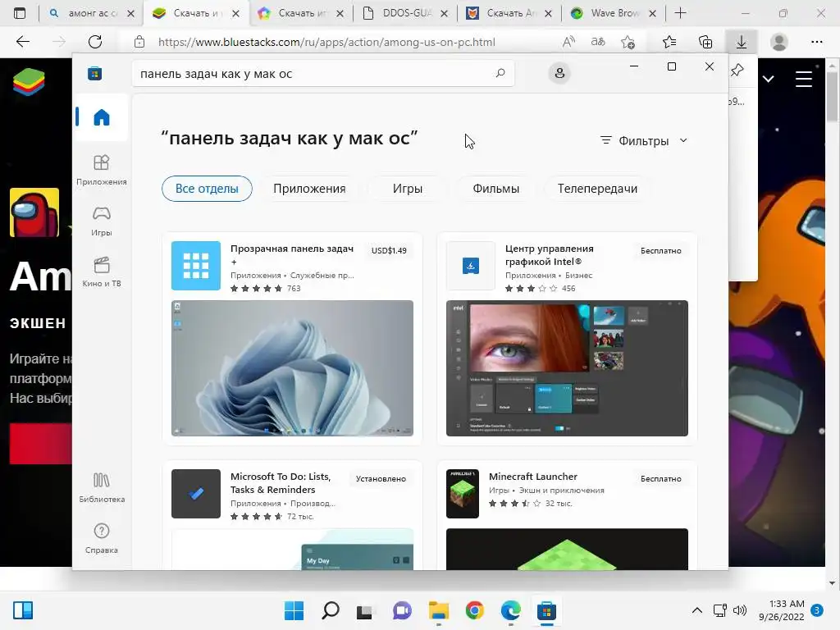Open Edge profile avatar

779,42
